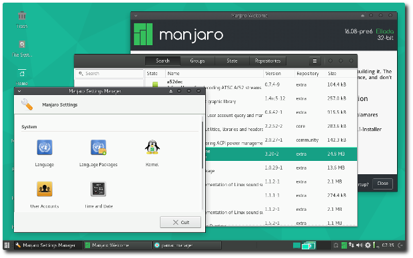Screen dimensions: 413x258
Task: Open Language Packages settings
Action: (x=98, y=147)
